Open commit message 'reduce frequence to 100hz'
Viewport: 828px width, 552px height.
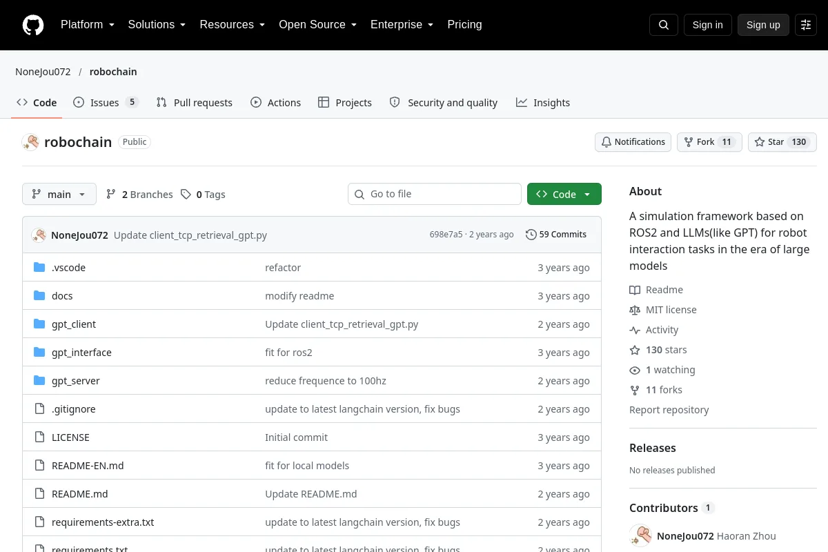click(x=326, y=381)
